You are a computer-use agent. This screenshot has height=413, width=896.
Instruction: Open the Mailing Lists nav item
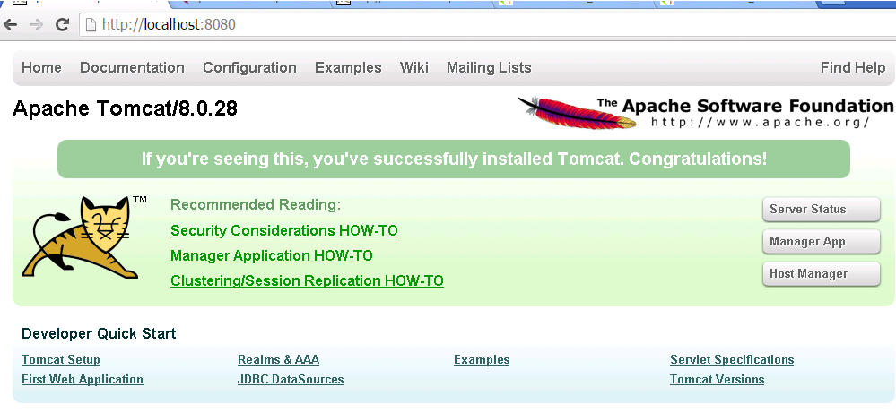pos(489,67)
